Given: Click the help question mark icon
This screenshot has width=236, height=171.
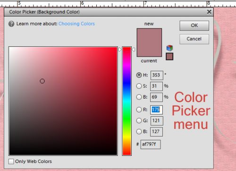Looking at the screenshot, I should pyautogui.click(x=11, y=24).
